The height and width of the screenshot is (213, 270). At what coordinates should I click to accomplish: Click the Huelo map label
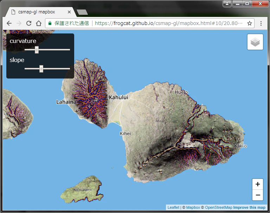point(181,92)
